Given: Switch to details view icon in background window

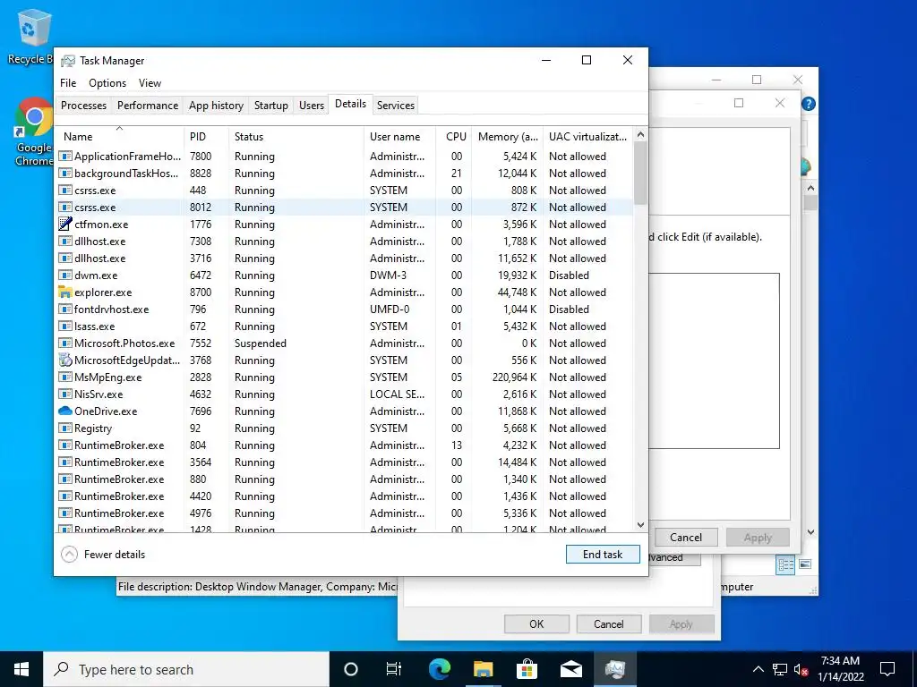Looking at the screenshot, I should tap(785, 564).
